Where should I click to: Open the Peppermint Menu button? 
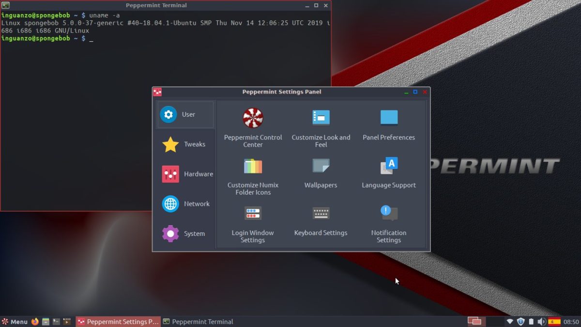click(15, 322)
